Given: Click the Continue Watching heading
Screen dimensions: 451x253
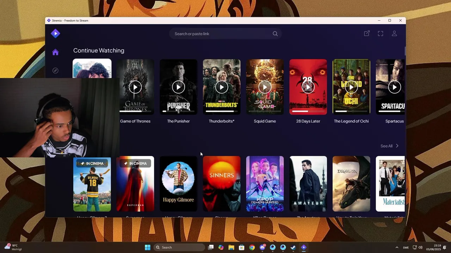Looking at the screenshot, I should tap(99, 51).
